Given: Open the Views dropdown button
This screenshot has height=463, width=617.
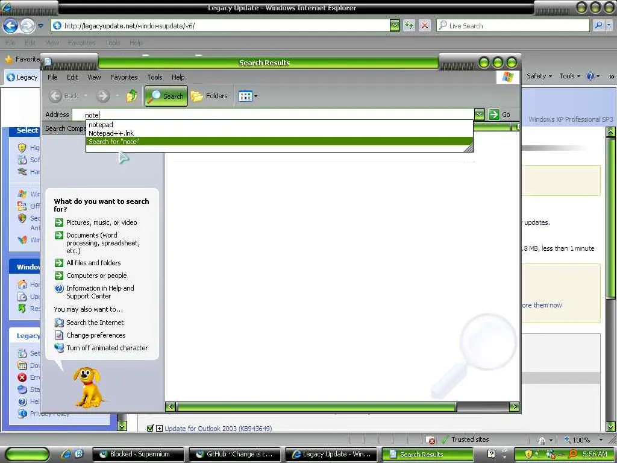Looking at the screenshot, I should [248, 96].
